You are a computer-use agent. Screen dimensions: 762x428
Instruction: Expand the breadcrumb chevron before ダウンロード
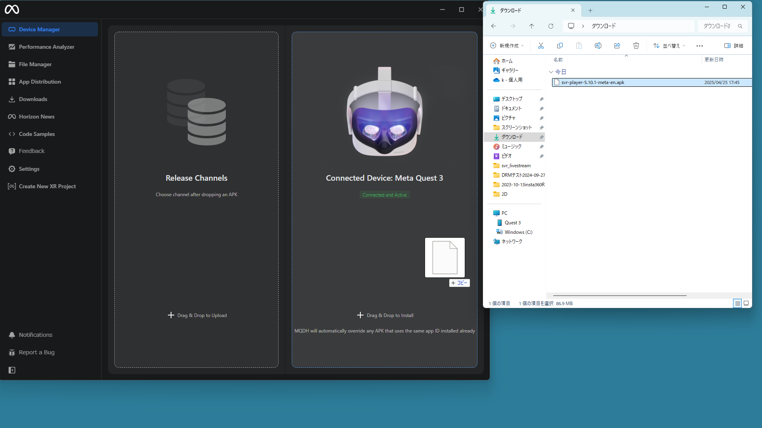(583, 26)
